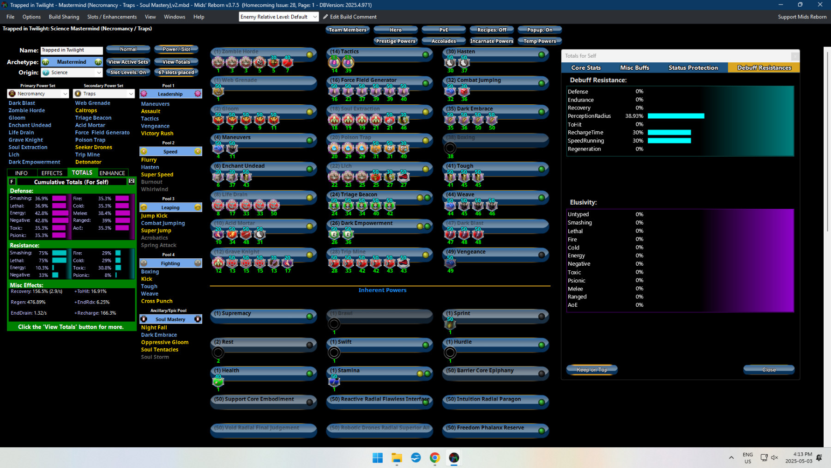
Task: Click the Leaping pool left icon
Action: point(144,207)
